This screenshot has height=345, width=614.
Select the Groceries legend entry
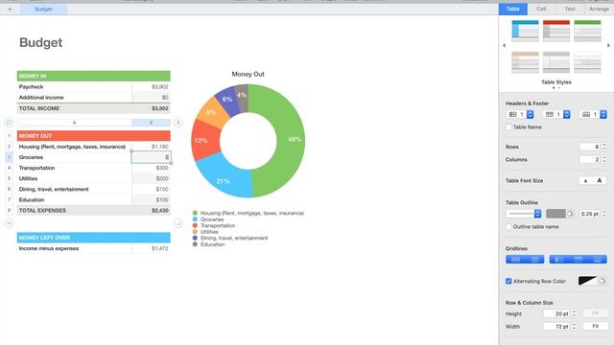tap(208, 219)
